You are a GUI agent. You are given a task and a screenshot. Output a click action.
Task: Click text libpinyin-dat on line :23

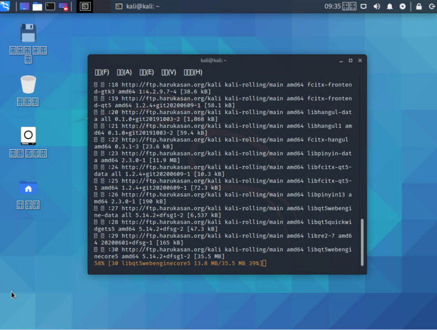tap(330, 153)
